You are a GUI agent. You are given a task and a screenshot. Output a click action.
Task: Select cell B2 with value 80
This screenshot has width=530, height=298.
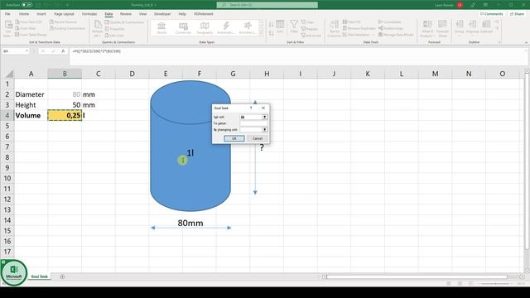coord(65,94)
